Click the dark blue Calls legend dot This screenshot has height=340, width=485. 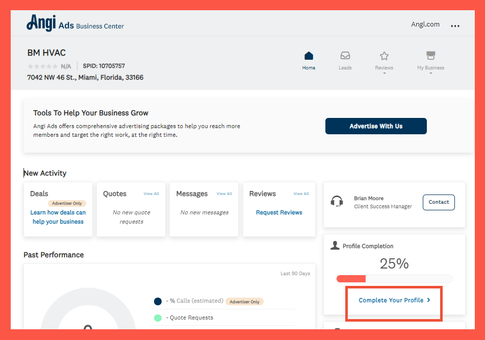pos(158,301)
